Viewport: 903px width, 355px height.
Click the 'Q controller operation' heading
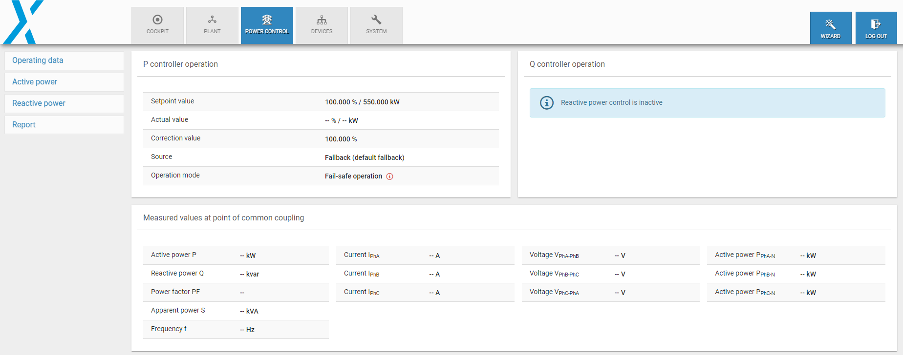(x=567, y=64)
